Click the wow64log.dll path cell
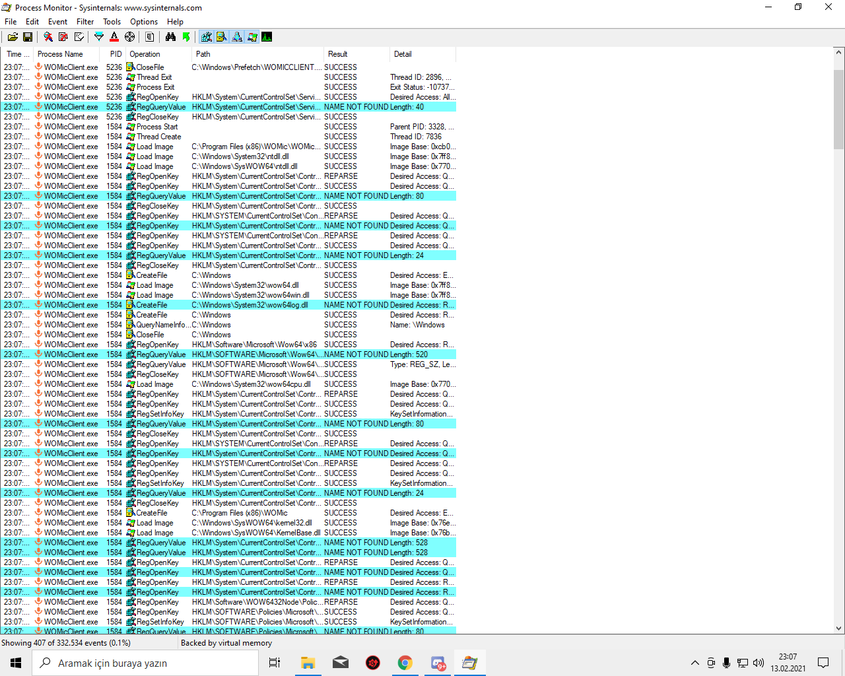This screenshot has width=845, height=676. [250, 305]
